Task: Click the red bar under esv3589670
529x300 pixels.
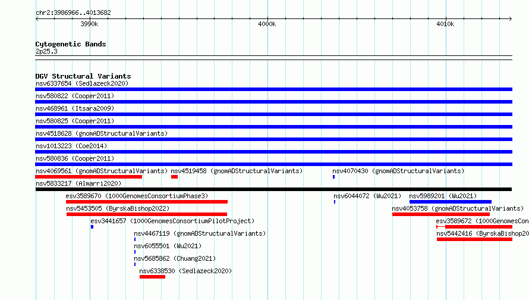Action: (x=147, y=202)
